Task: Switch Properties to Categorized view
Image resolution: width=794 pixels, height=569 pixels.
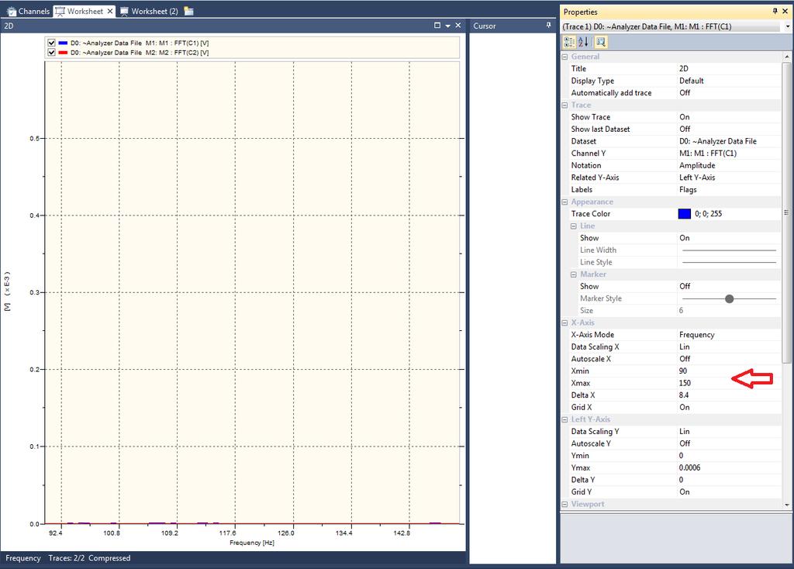Action: (x=569, y=42)
